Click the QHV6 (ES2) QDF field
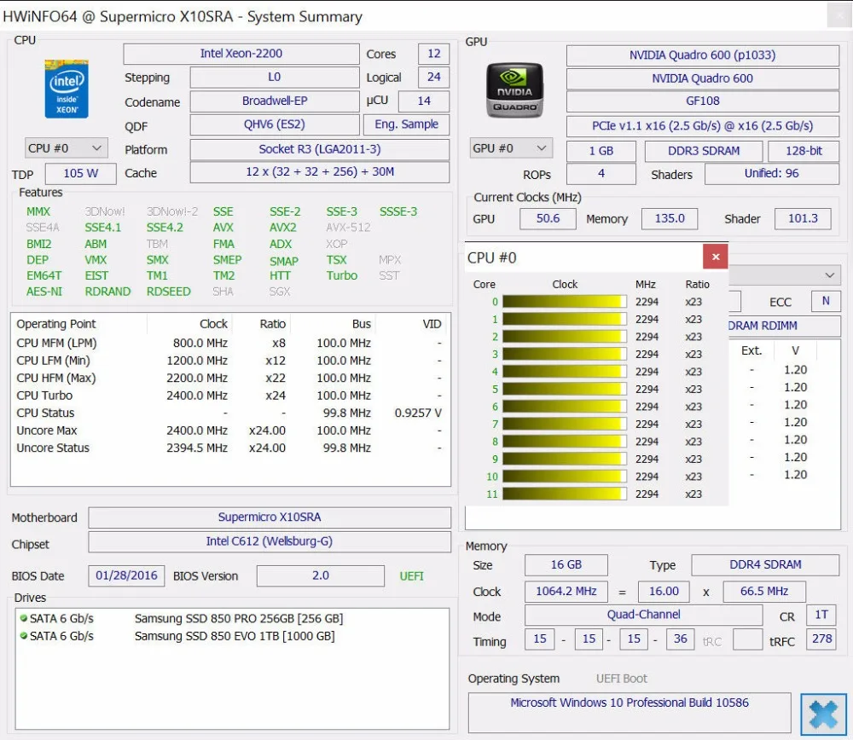This screenshot has height=740, width=853. click(274, 124)
